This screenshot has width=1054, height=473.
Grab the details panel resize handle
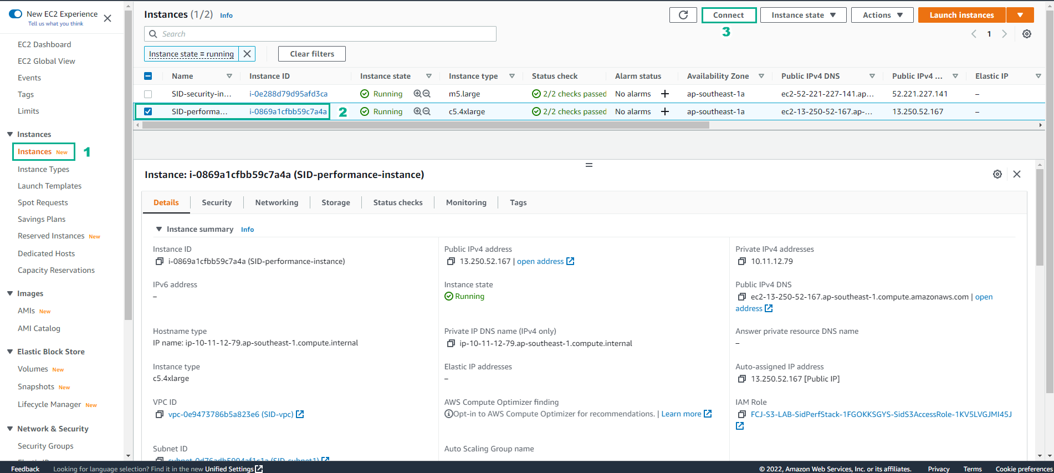pyautogui.click(x=589, y=165)
